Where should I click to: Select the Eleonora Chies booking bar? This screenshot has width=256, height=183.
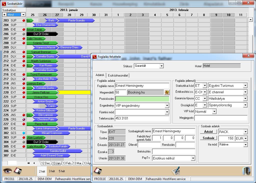(70, 47)
